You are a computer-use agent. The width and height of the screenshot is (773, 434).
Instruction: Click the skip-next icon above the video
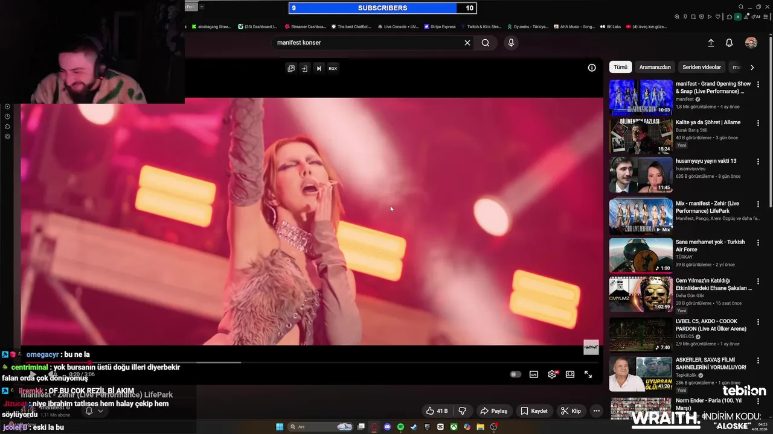tap(319, 68)
